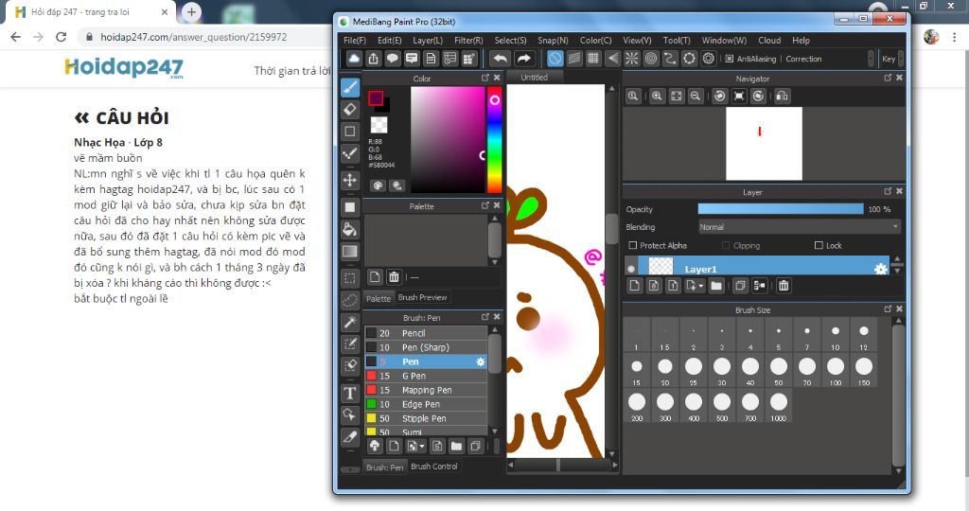
Task: Toggle visibility of Layer1
Action: tap(631, 269)
